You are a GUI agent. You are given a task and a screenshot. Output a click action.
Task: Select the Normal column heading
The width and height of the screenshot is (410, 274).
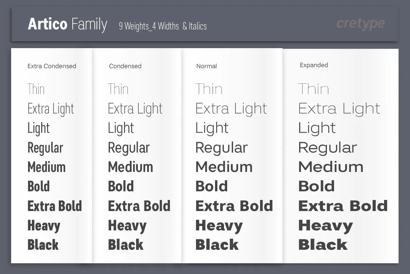pyautogui.click(x=207, y=66)
